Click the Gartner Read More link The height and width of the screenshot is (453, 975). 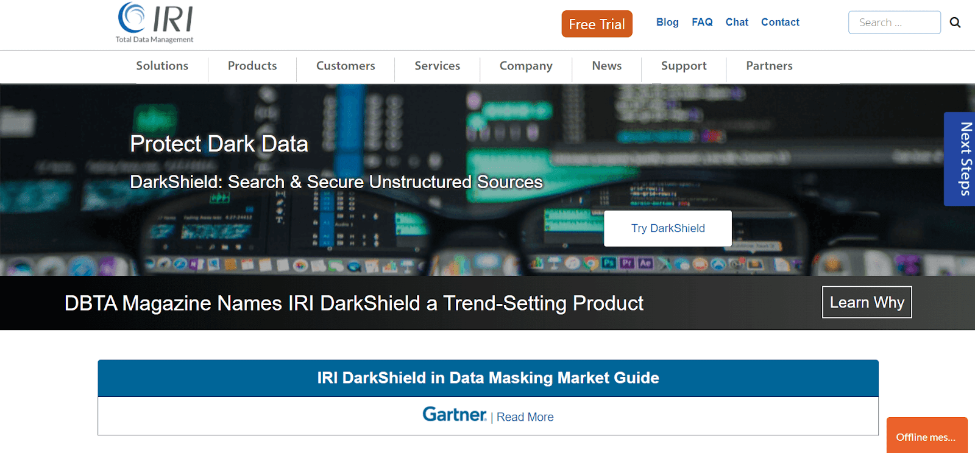pos(525,417)
